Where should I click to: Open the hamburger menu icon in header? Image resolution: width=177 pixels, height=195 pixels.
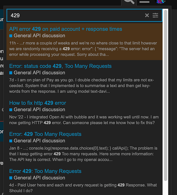click(x=145, y=2)
